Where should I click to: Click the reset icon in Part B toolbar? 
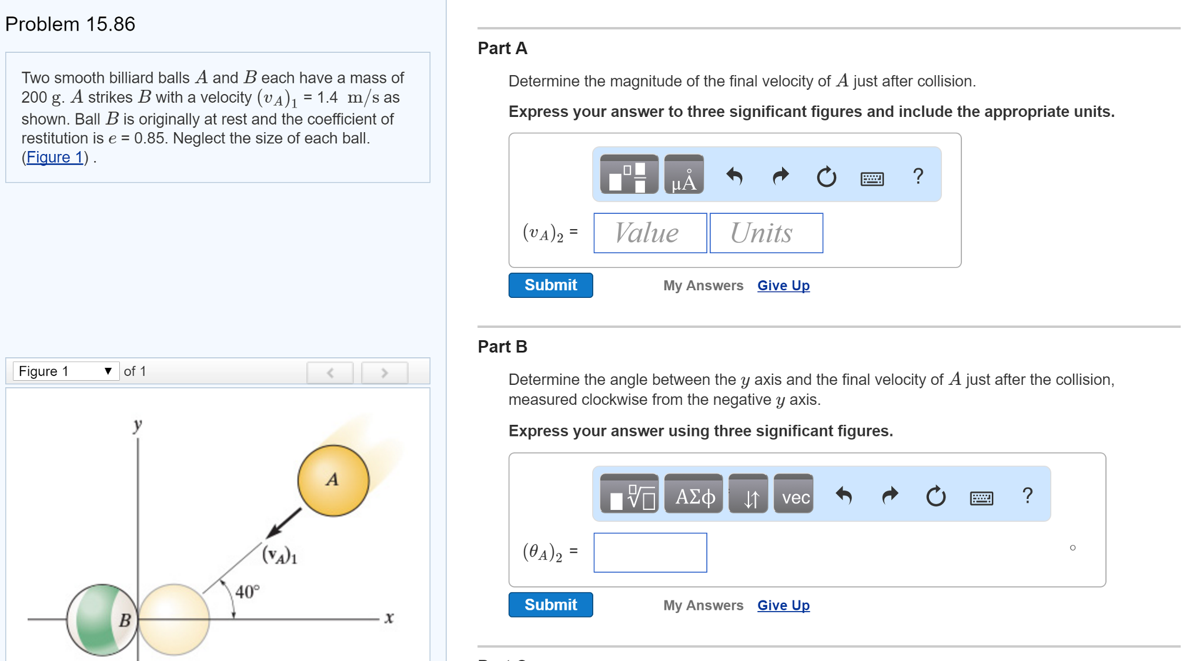tap(935, 496)
